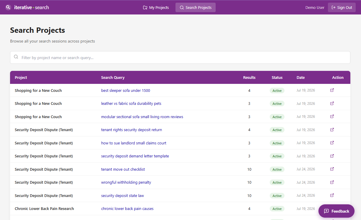
Task: Click the Action column header
Action: coord(338,78)
